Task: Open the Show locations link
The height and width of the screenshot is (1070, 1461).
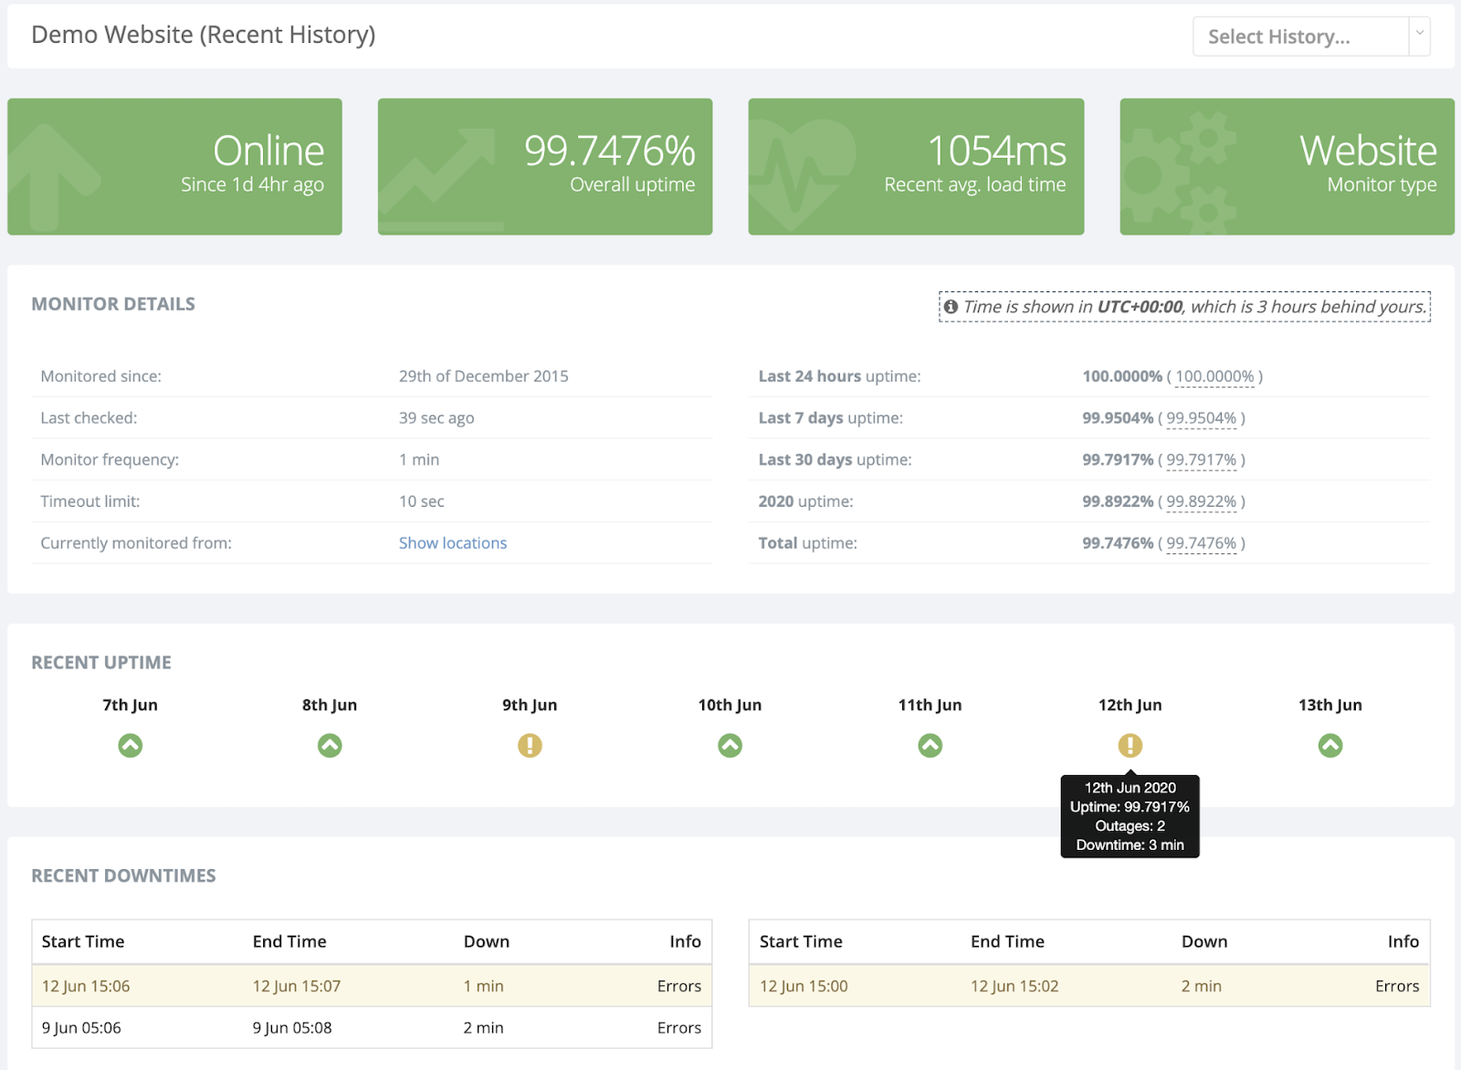Action: (x=452, y=542)
